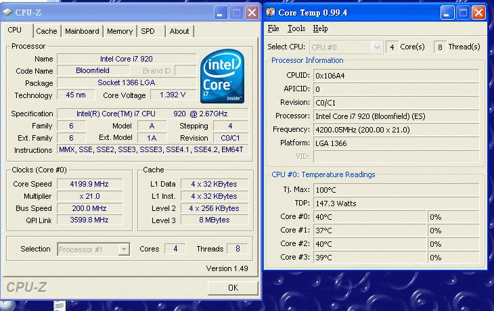Click the Technology value 45 nm
Screen dimensions: 494x311
76,95
